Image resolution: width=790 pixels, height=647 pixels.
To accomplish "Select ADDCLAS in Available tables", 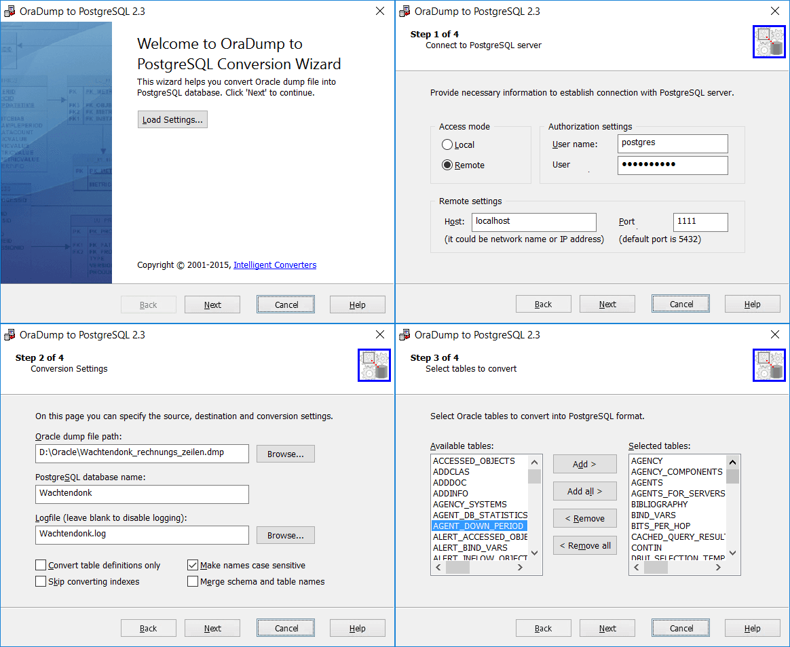I will coord(479,472).
